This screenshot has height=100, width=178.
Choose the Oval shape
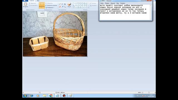coord(78,3)
